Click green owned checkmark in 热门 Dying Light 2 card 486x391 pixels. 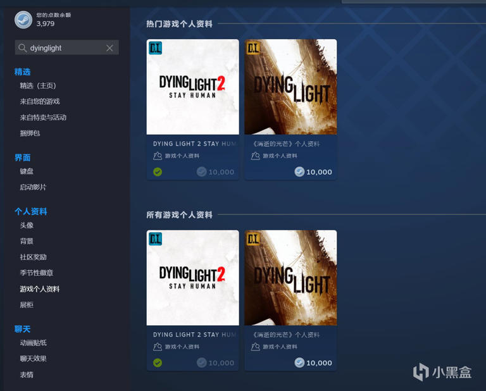click(x=158, y=171)
